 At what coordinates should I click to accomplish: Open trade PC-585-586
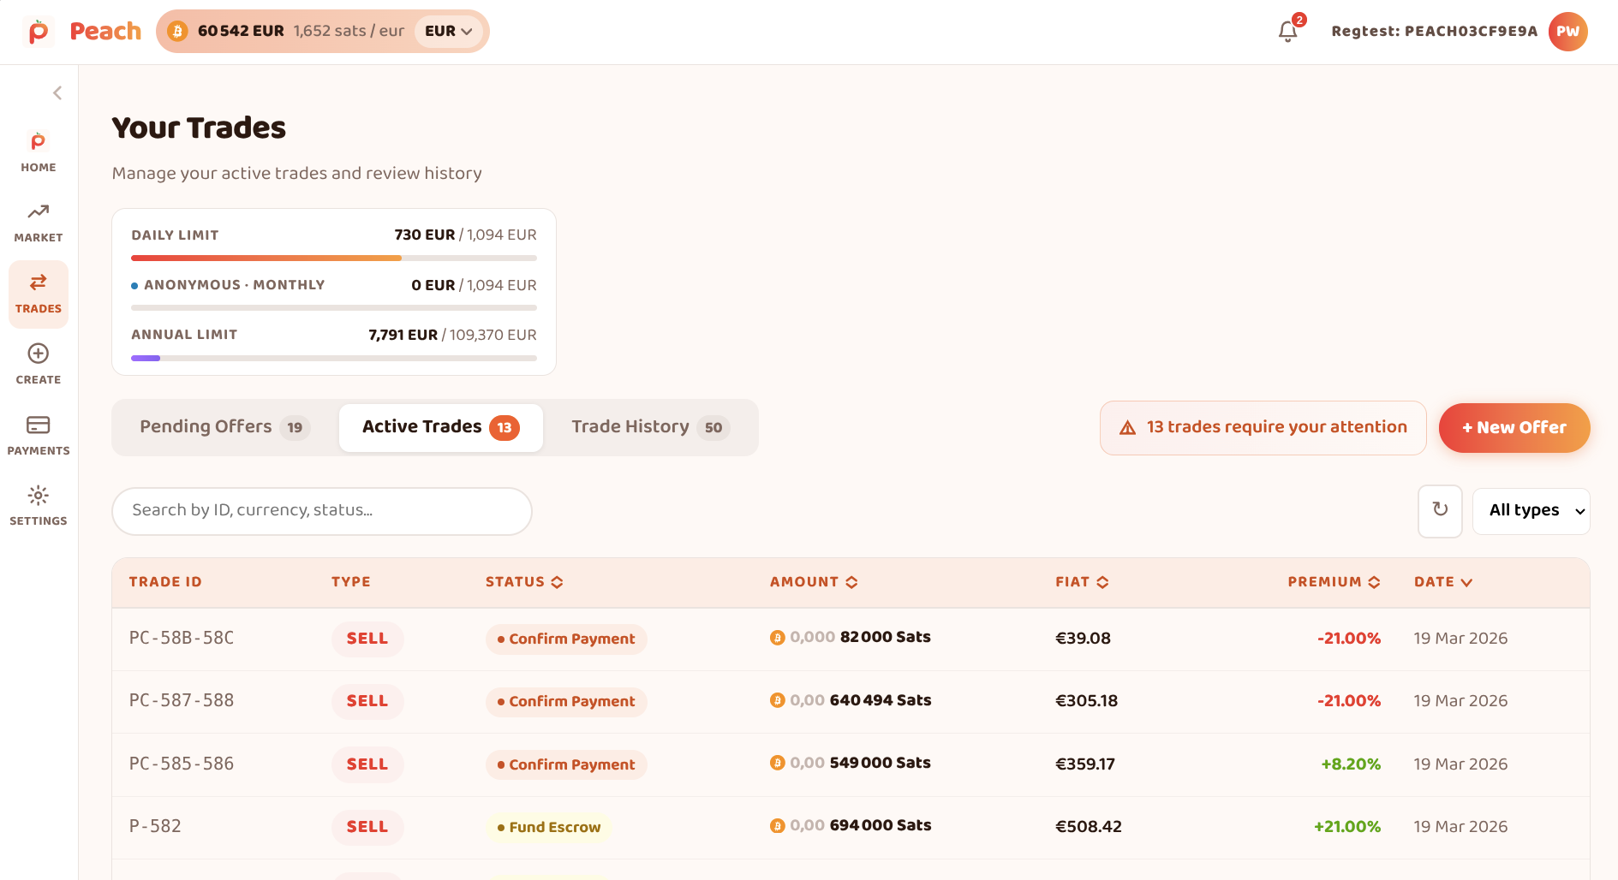click(x=182, y=764)
